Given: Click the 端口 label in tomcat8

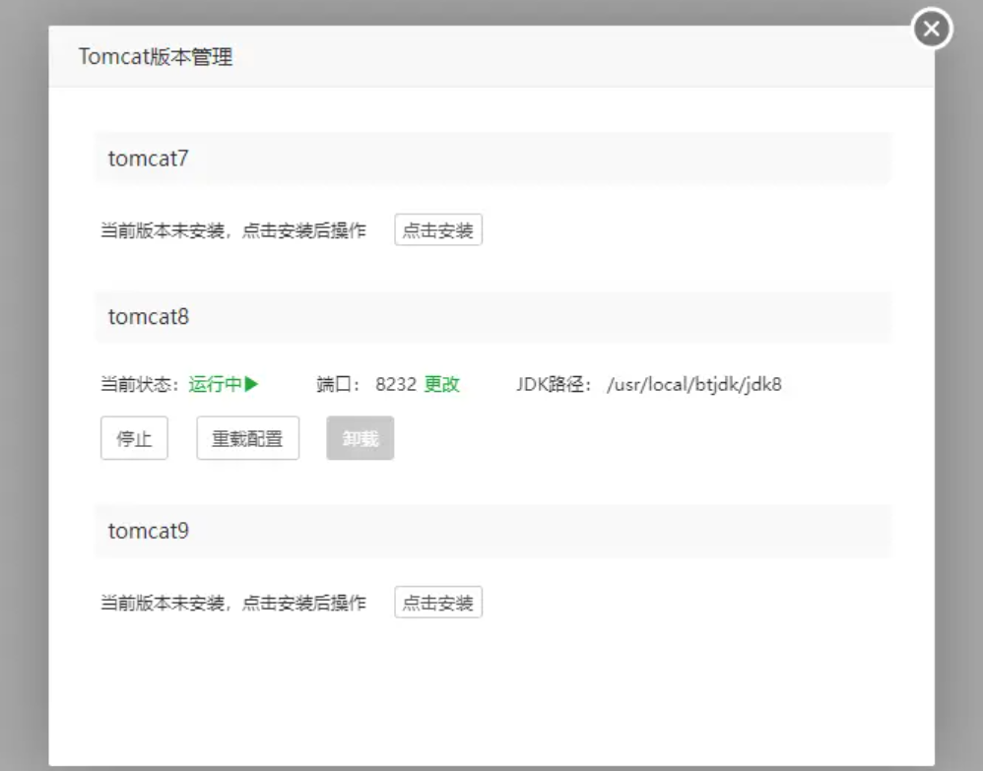Looking at the screenshot, I should pyautogui.click(x=339, y=384).
